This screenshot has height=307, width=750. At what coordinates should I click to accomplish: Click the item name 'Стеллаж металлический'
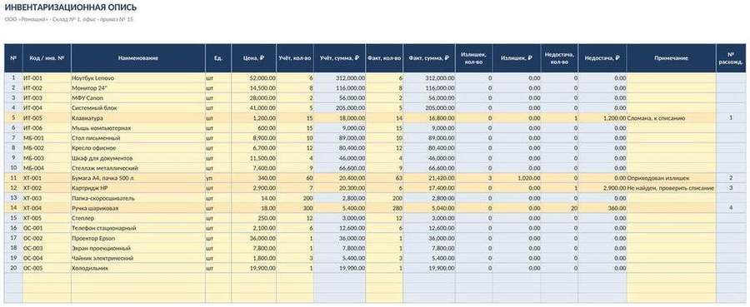[x=138, y=168]
